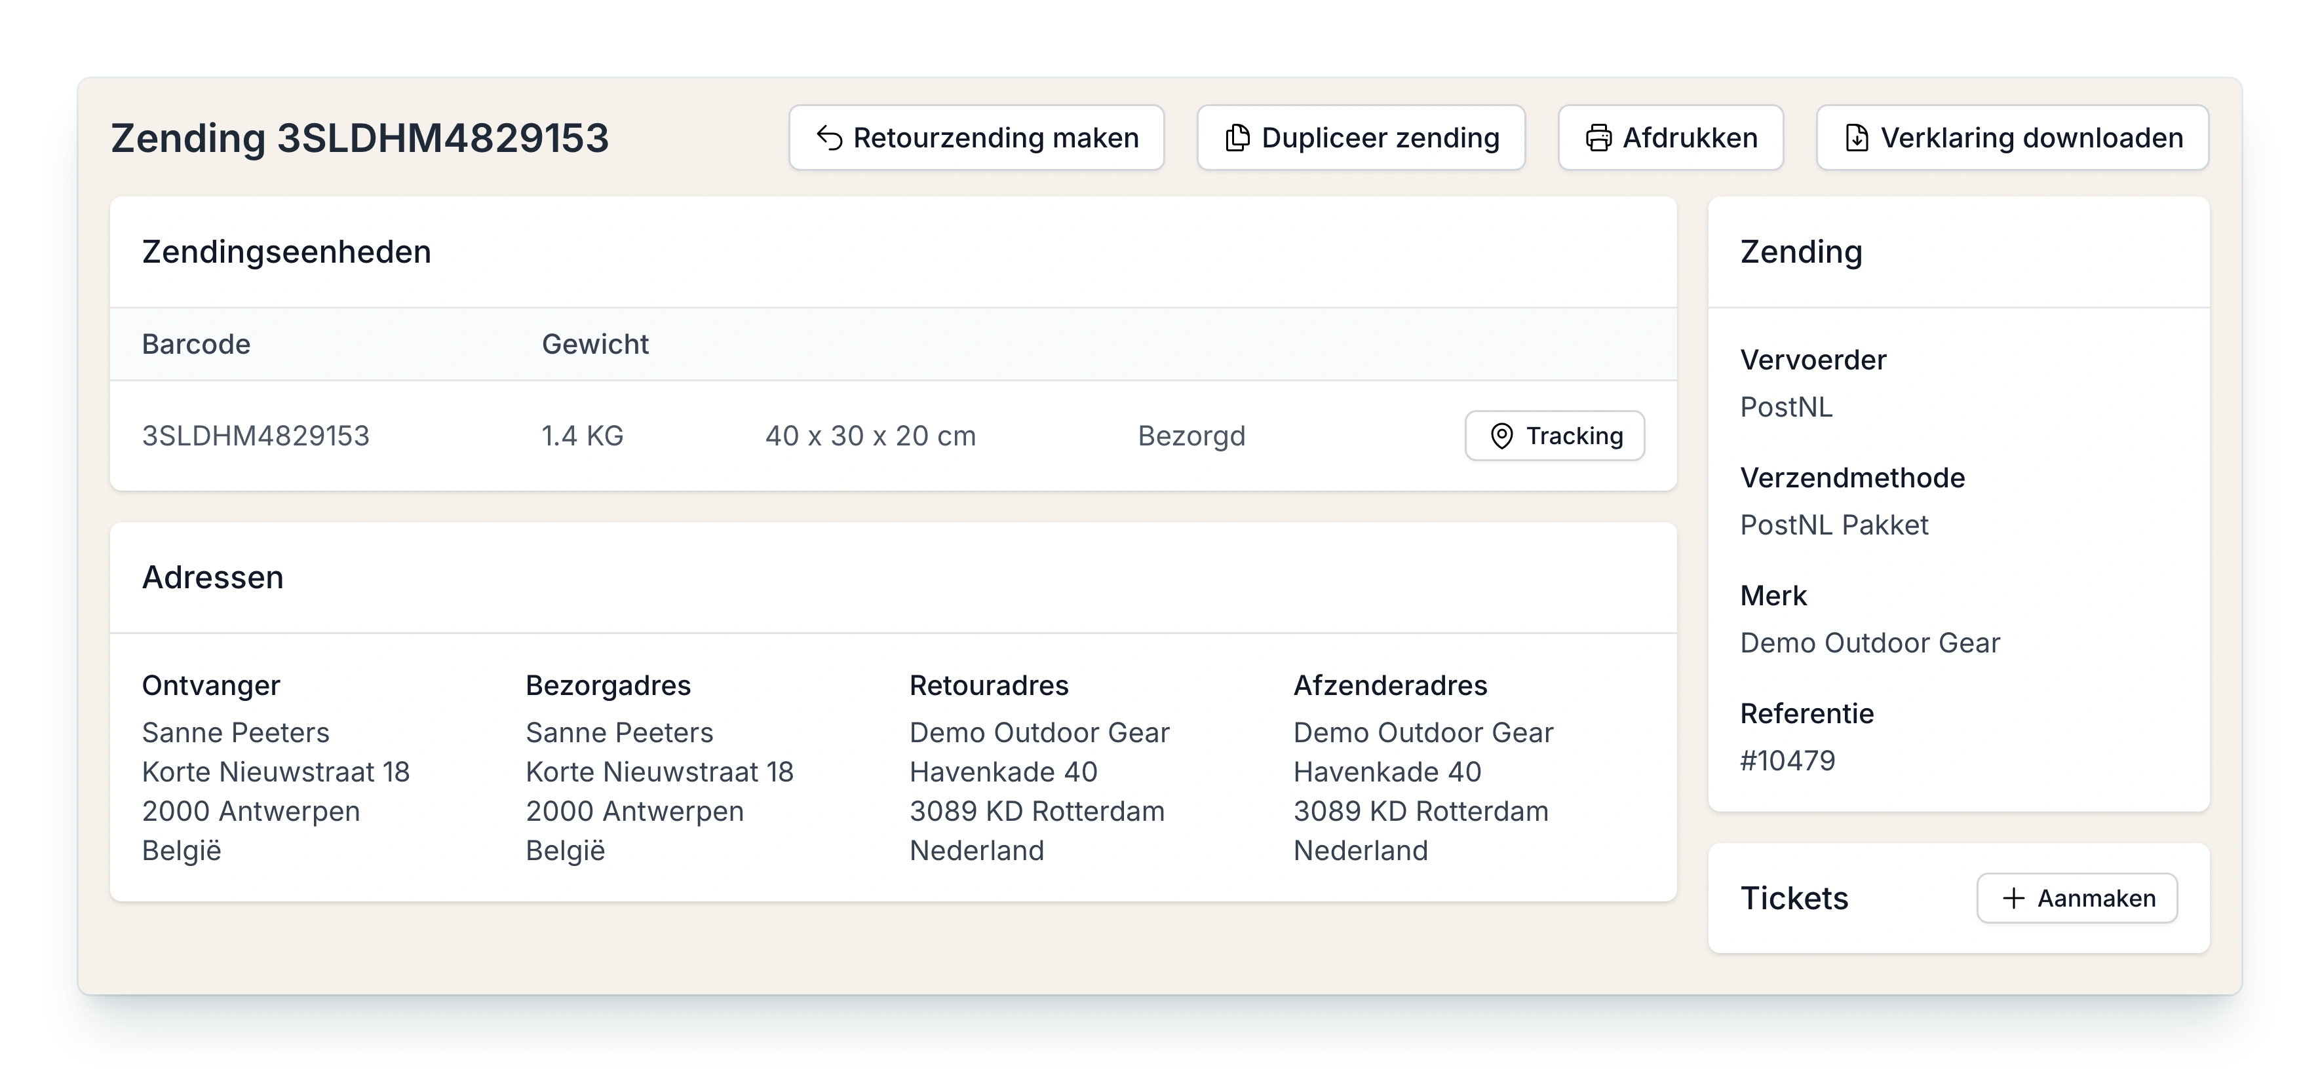
Task: Create a new ticket with Aanmaken
Action: click(2077, 898)
